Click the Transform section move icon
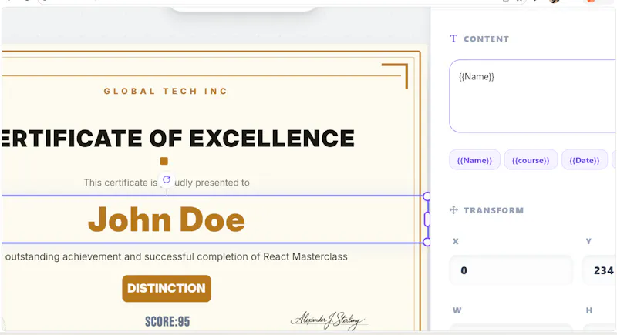The image size is (617, 335). 453,210
